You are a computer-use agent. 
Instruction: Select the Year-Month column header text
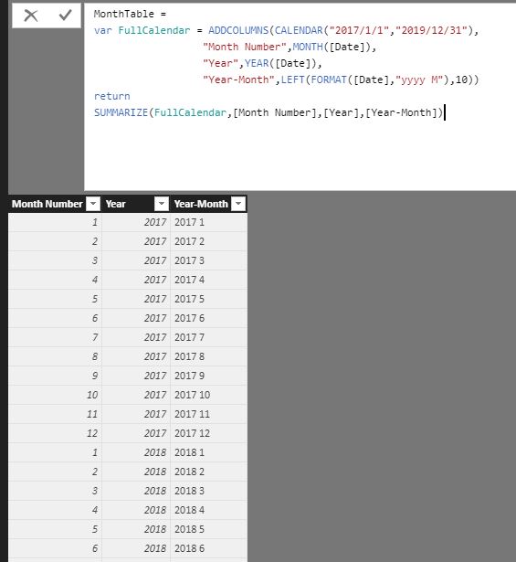(x=201, y=204)
